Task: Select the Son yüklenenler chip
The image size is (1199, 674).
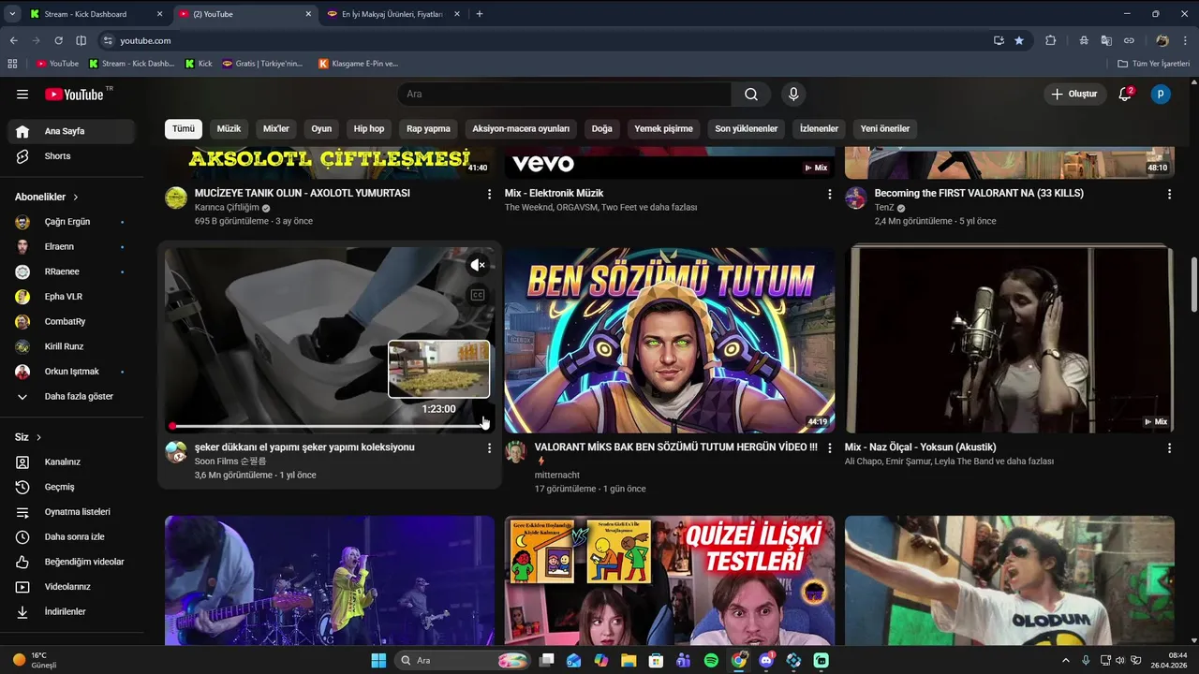Action: click(x=747, y=128)
